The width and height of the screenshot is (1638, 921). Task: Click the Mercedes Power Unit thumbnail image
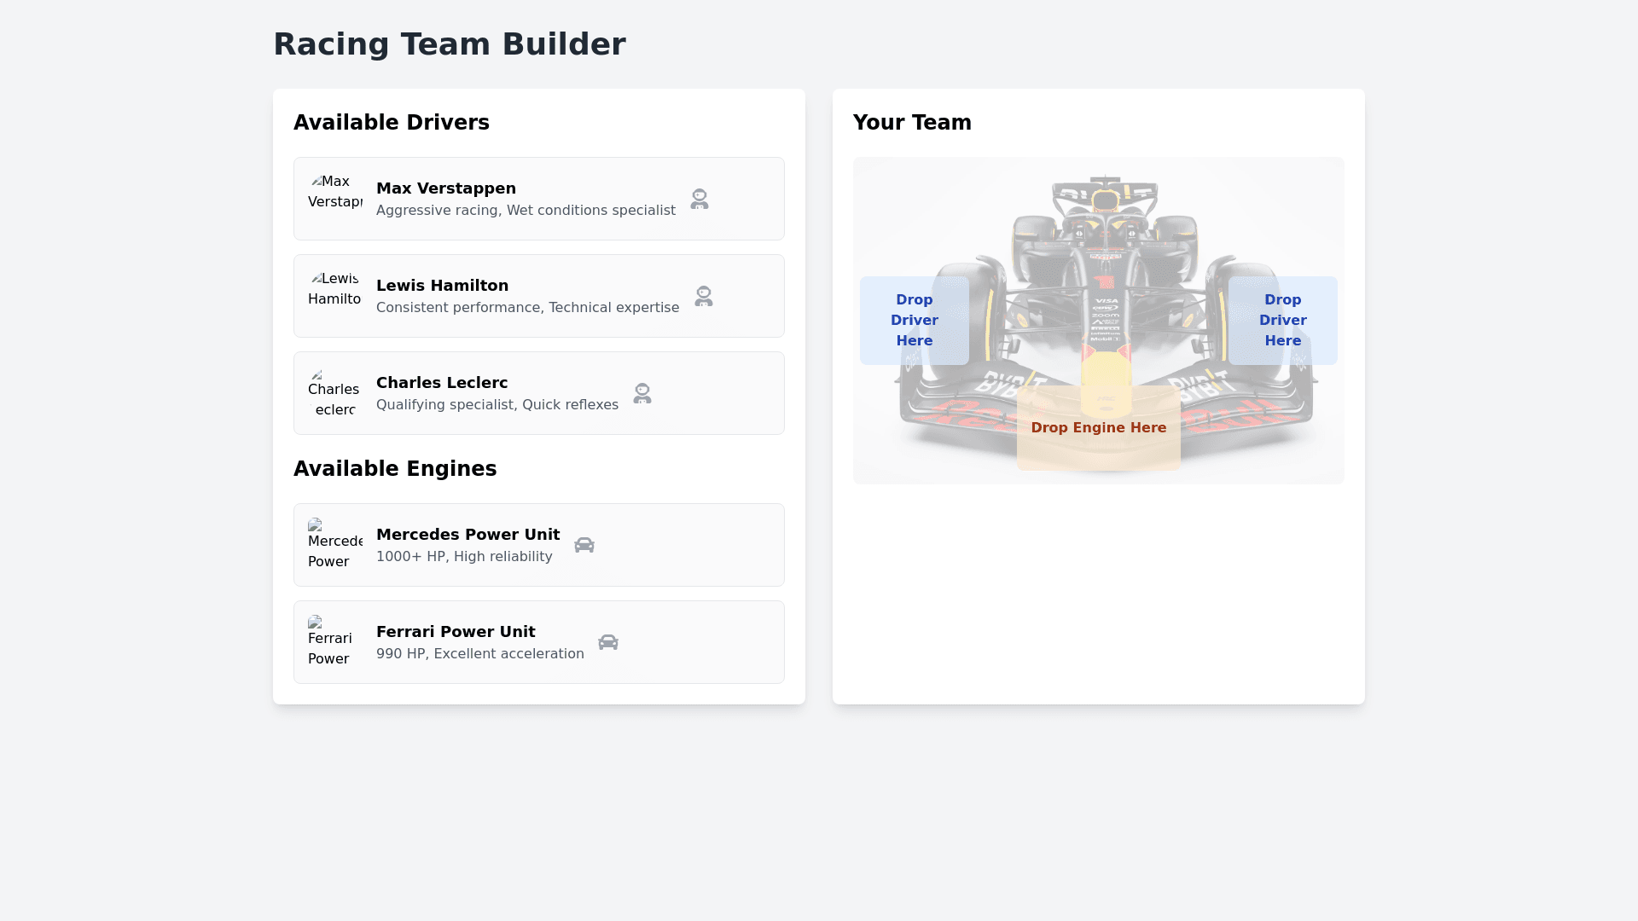(x=335, y=545)
